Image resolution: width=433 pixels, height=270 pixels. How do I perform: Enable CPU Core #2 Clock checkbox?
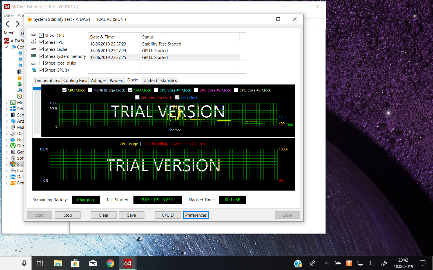(196, 90)
